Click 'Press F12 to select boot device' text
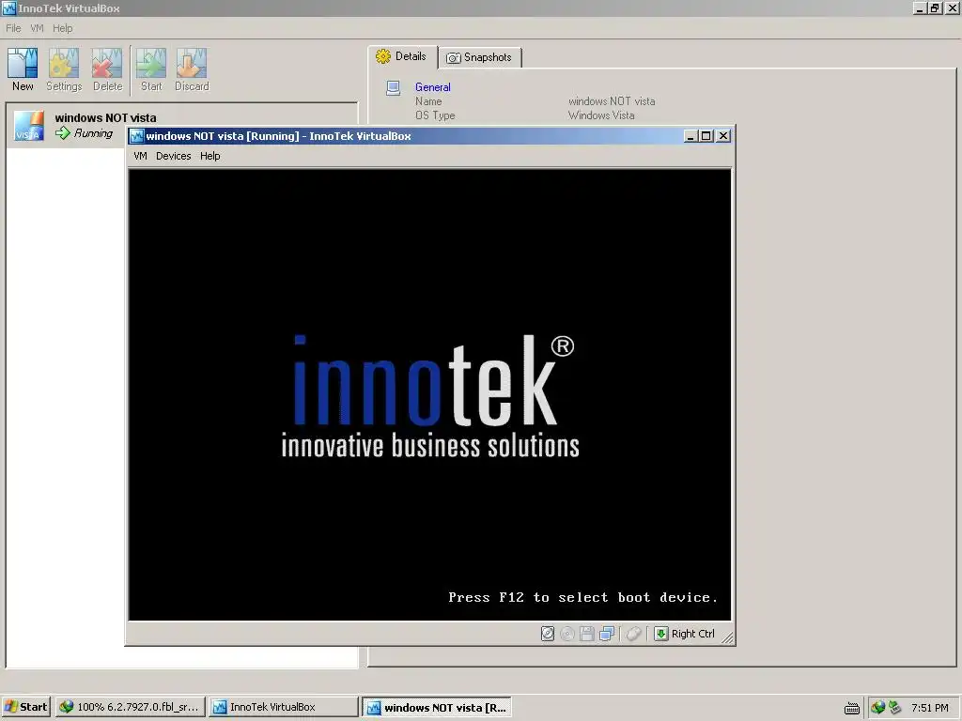The image size is (962, 721). tap(582, 597)
